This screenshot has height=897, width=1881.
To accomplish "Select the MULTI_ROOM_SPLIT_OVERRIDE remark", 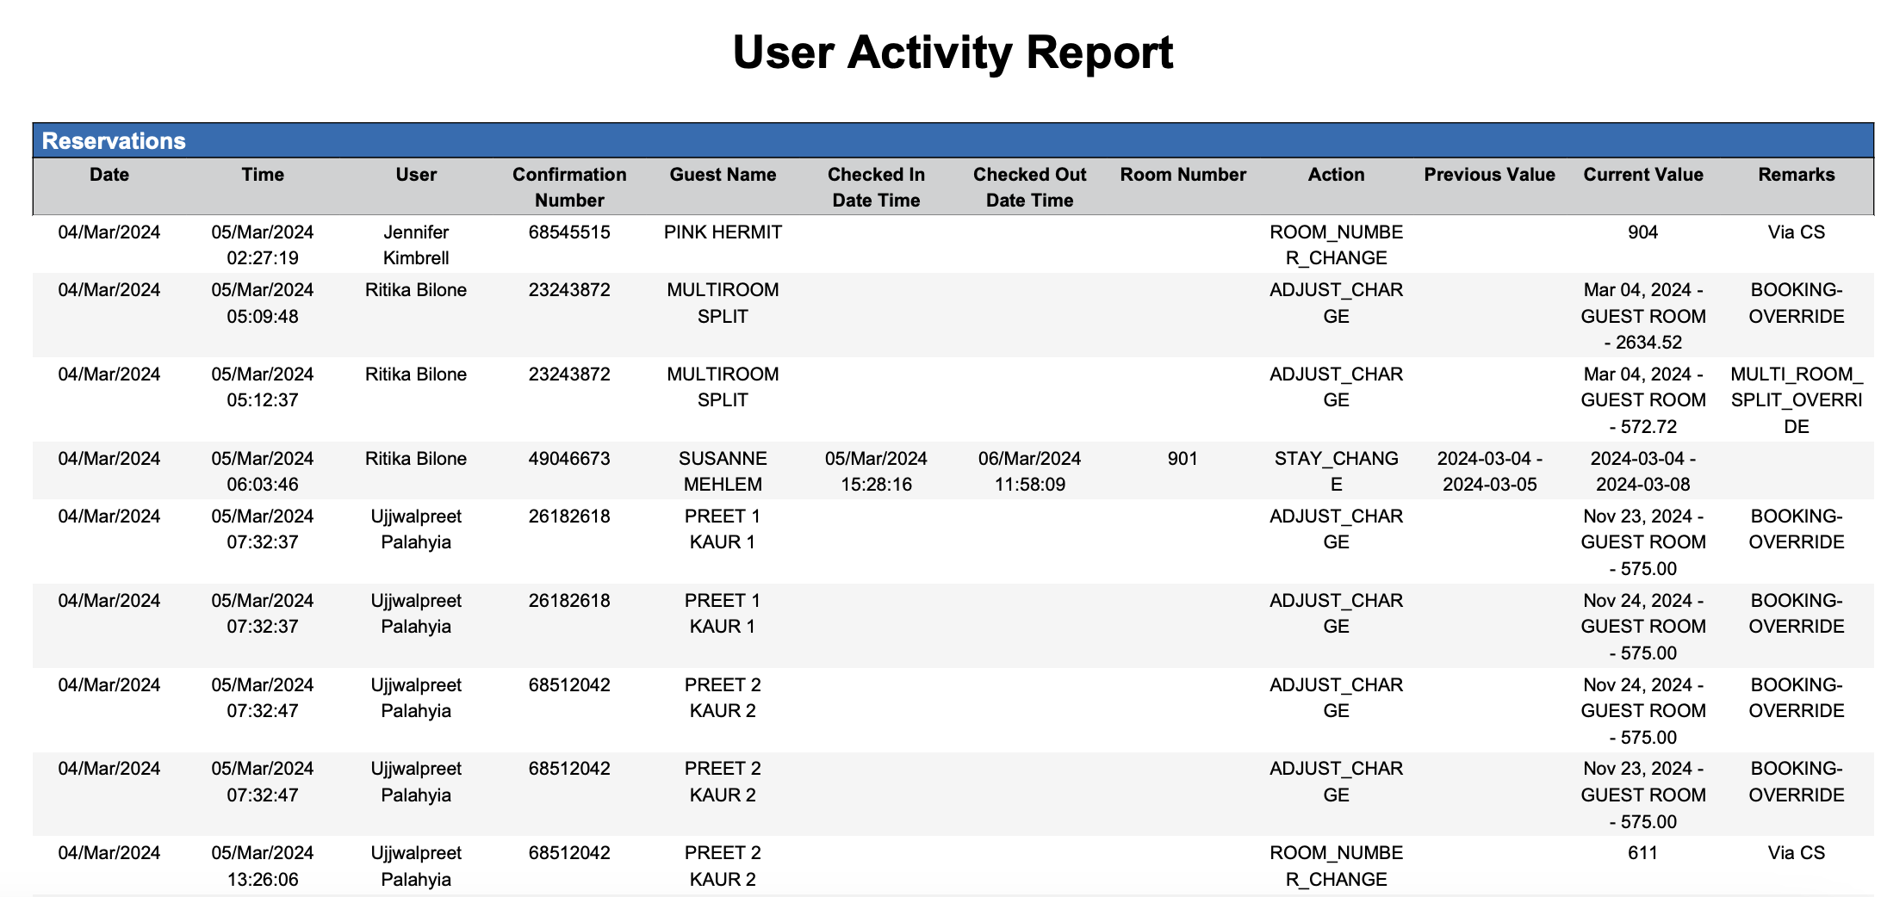I will coord(1796,399).
